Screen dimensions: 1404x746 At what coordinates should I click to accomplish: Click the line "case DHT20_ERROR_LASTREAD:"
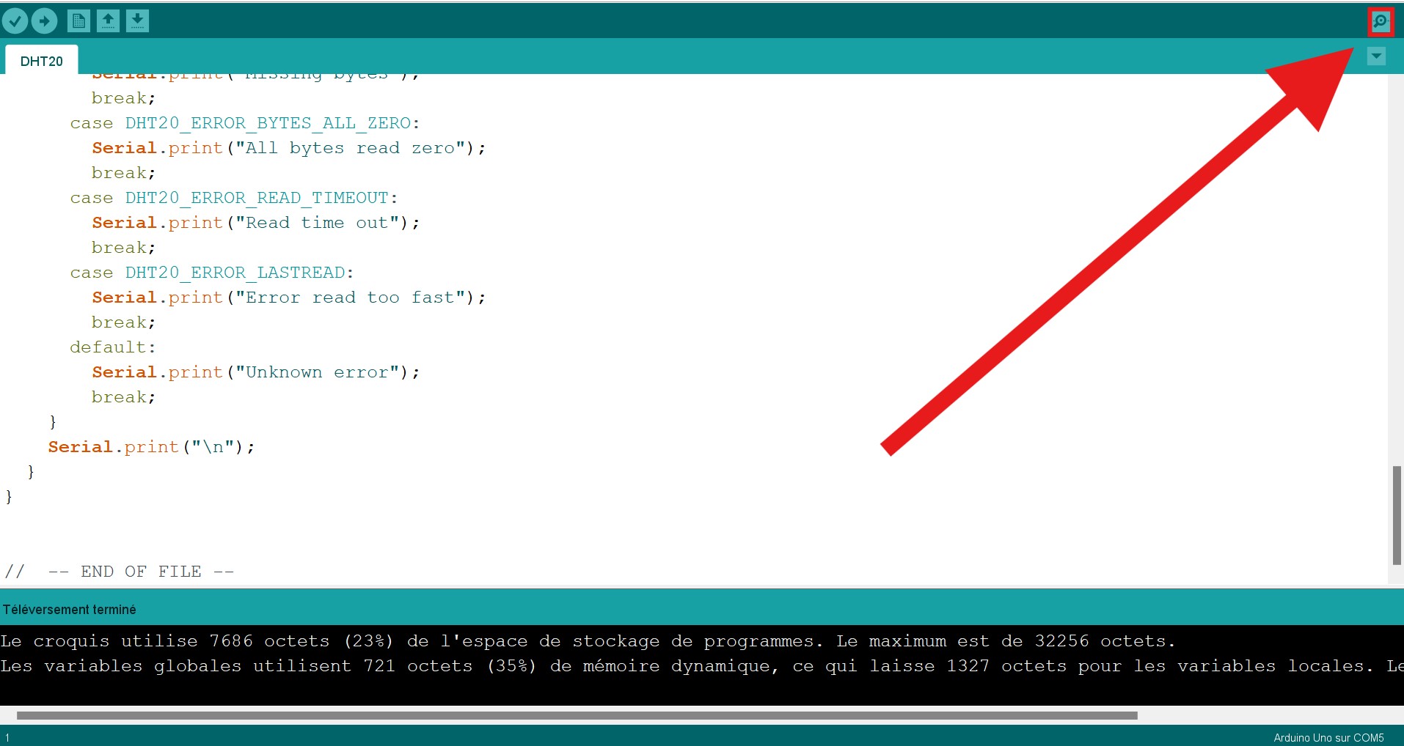pyautogui.click(x=212, y=273)
